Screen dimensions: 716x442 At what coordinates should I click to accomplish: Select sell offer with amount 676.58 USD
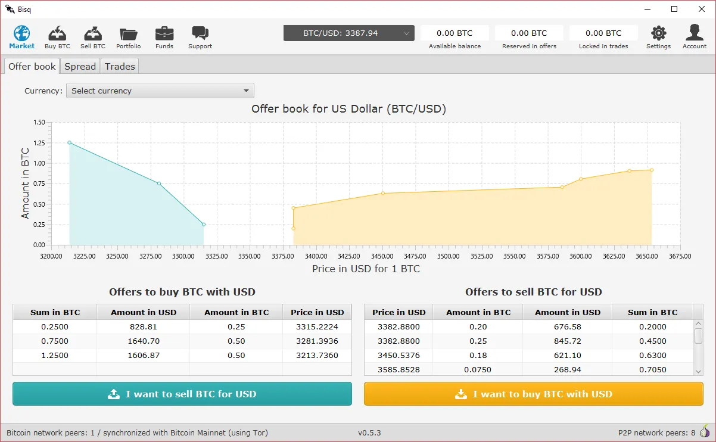pos(529,327)
